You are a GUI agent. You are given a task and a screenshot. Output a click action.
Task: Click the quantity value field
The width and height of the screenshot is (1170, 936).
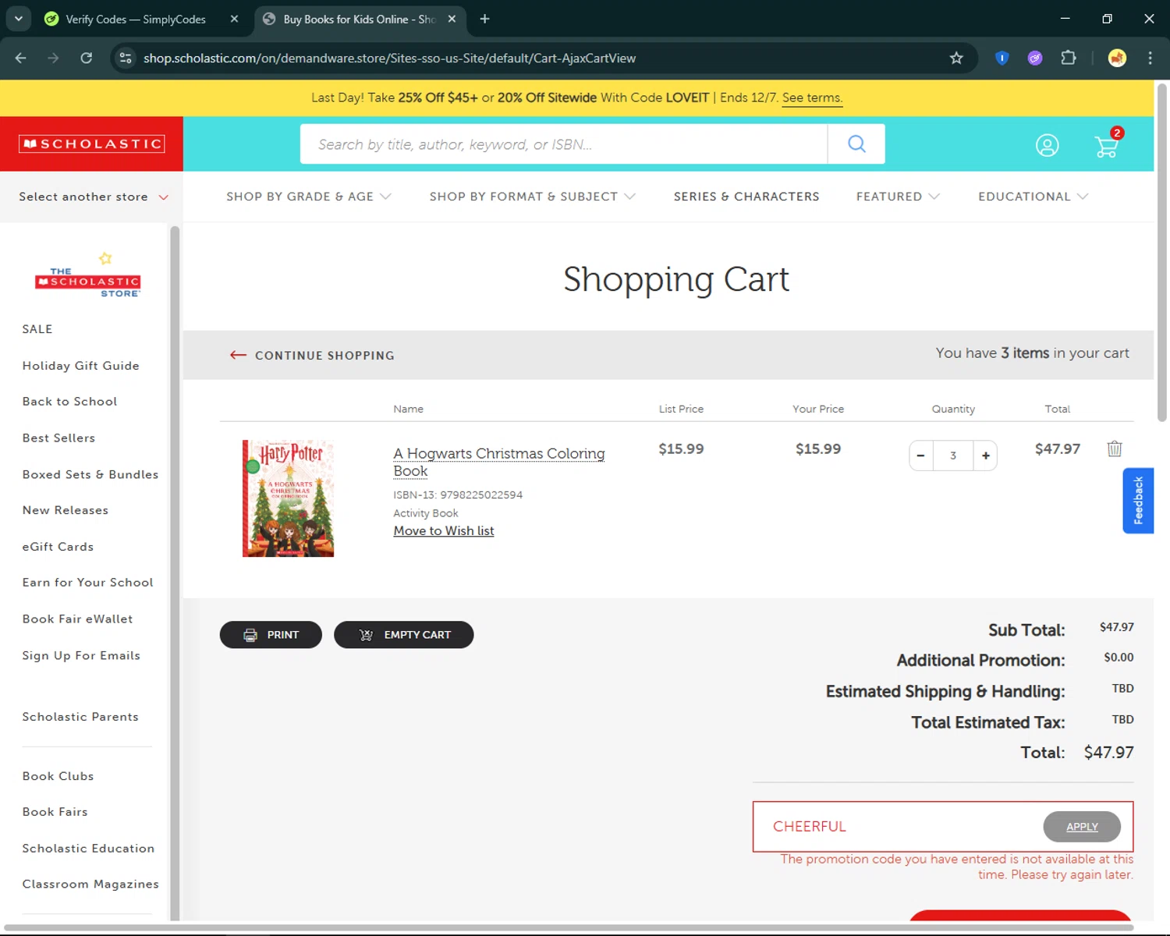click(x=953, y=456)
